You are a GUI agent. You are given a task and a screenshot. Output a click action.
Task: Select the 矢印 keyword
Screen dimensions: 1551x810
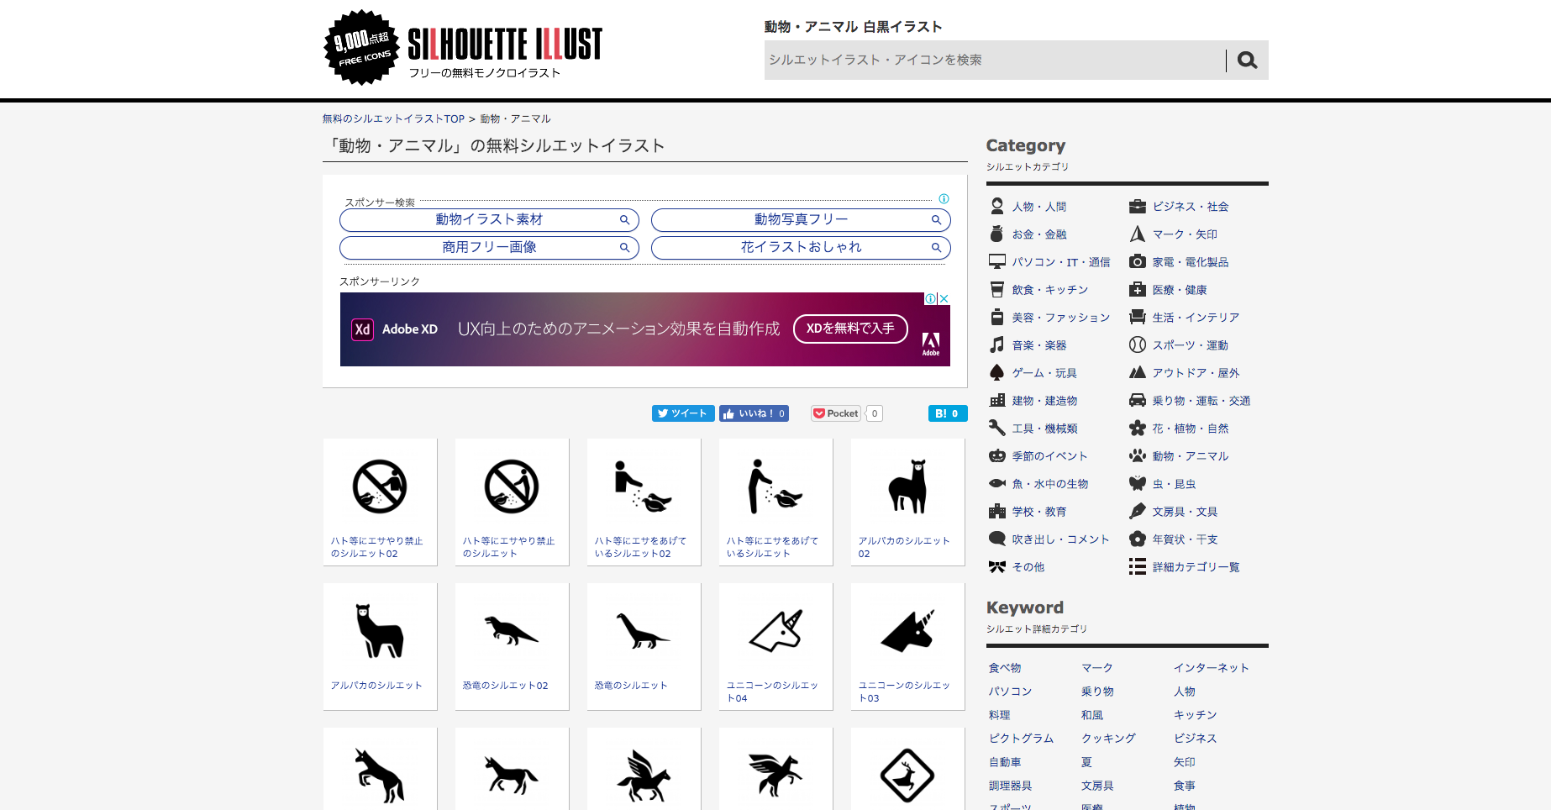click(x=1185, y=762)
